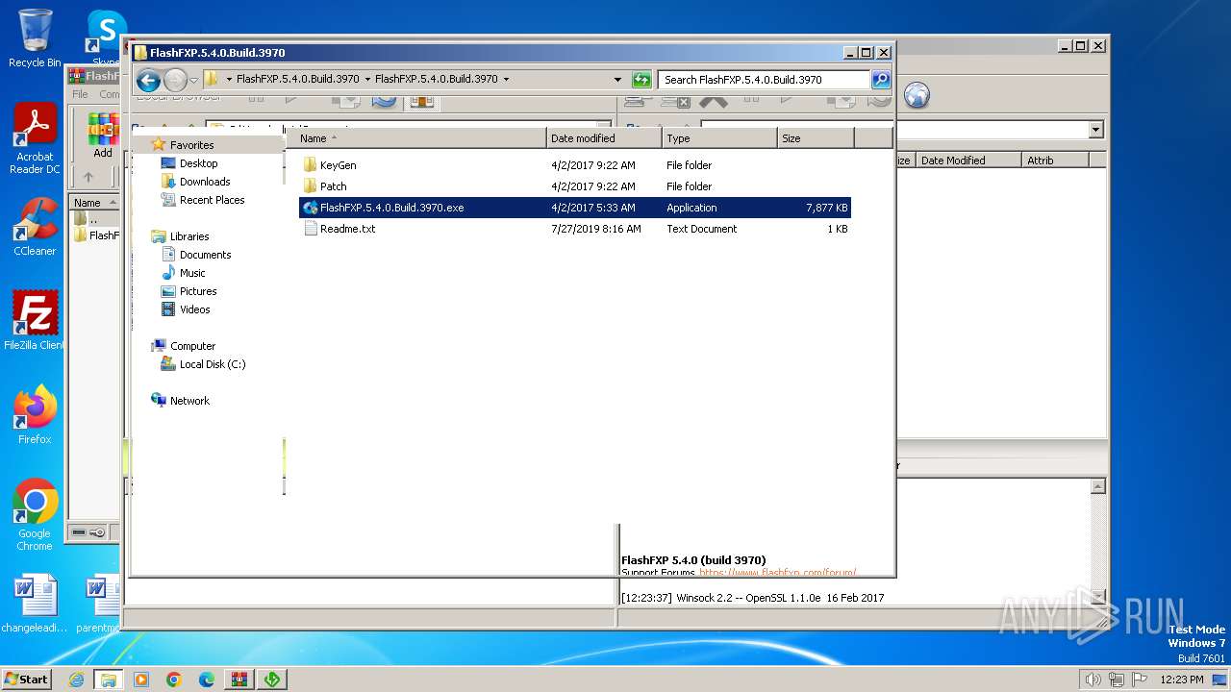This screenshot has width=1231, height=692.
Task: Click the Back arrow in Explorer
Action: [148, 80]
